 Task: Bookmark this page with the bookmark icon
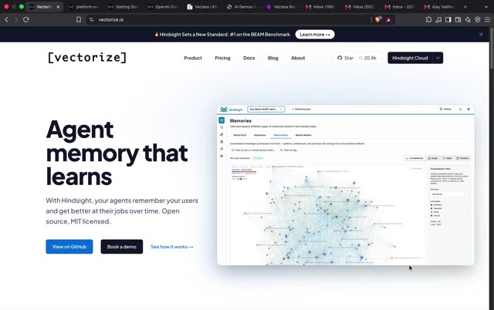(x=79, y=19)
